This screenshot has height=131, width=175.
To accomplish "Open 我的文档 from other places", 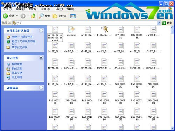I will tap(17, 68).
